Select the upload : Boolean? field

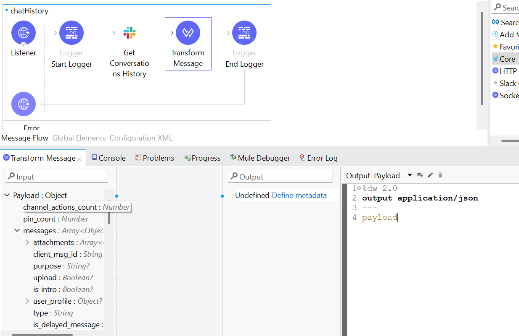click(x=63, y=278)
